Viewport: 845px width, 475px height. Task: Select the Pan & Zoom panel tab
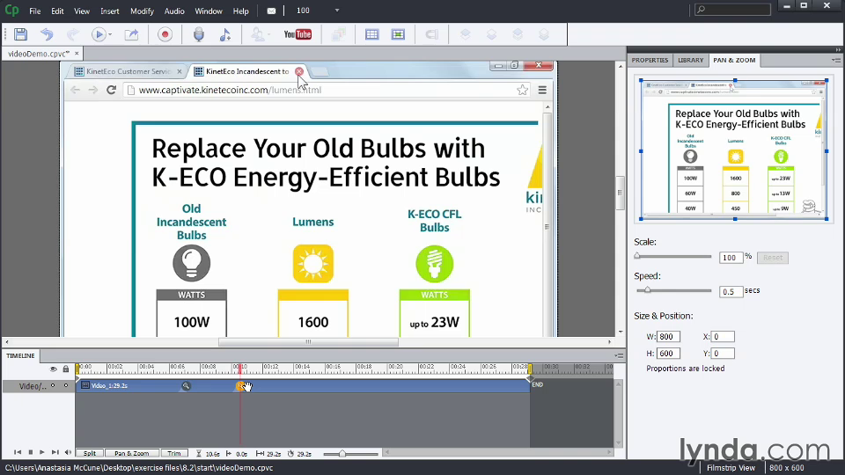(x=734, y=61)
